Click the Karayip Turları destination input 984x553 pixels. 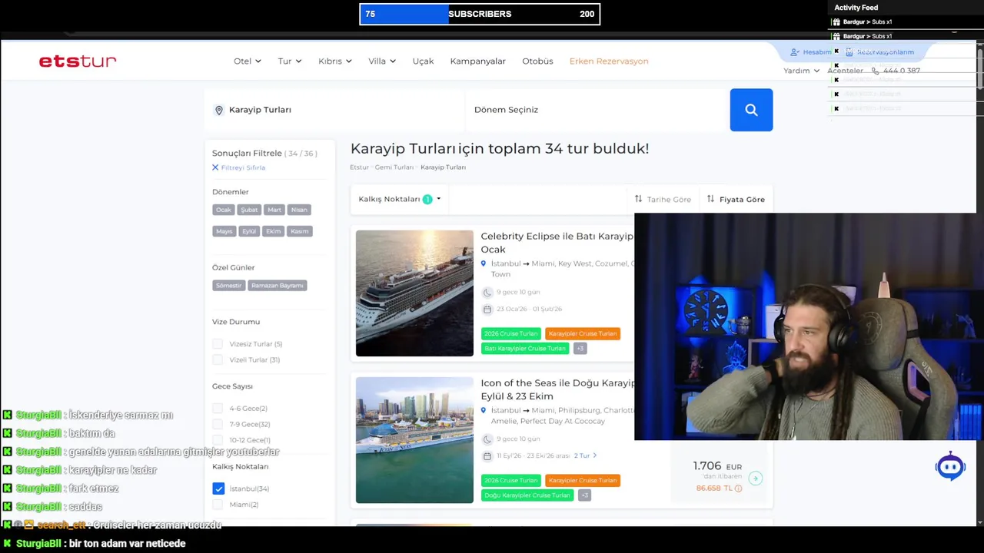[335, 110]
